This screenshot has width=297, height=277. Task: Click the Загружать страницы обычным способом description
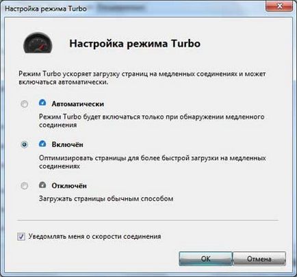[x=106, y=199]
